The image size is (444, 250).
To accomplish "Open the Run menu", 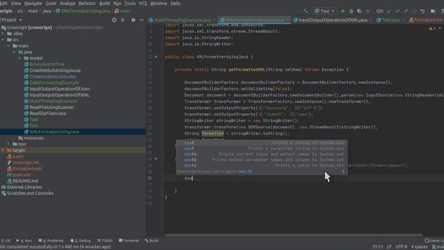I will (117, 3).
